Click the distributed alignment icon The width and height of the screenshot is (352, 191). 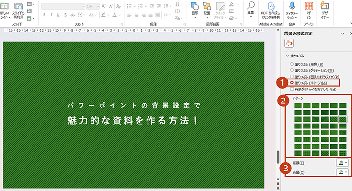point(158,15)
